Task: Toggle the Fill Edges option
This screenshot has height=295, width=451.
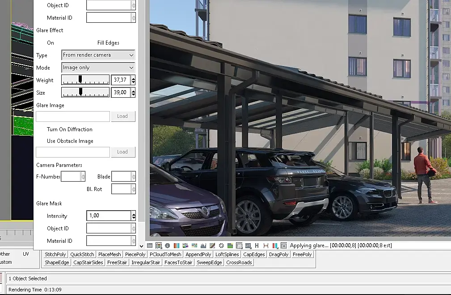Action: [108, 43]
